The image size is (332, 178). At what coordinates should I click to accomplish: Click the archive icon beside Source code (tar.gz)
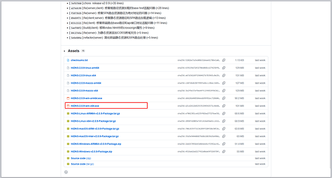[68, 164]
